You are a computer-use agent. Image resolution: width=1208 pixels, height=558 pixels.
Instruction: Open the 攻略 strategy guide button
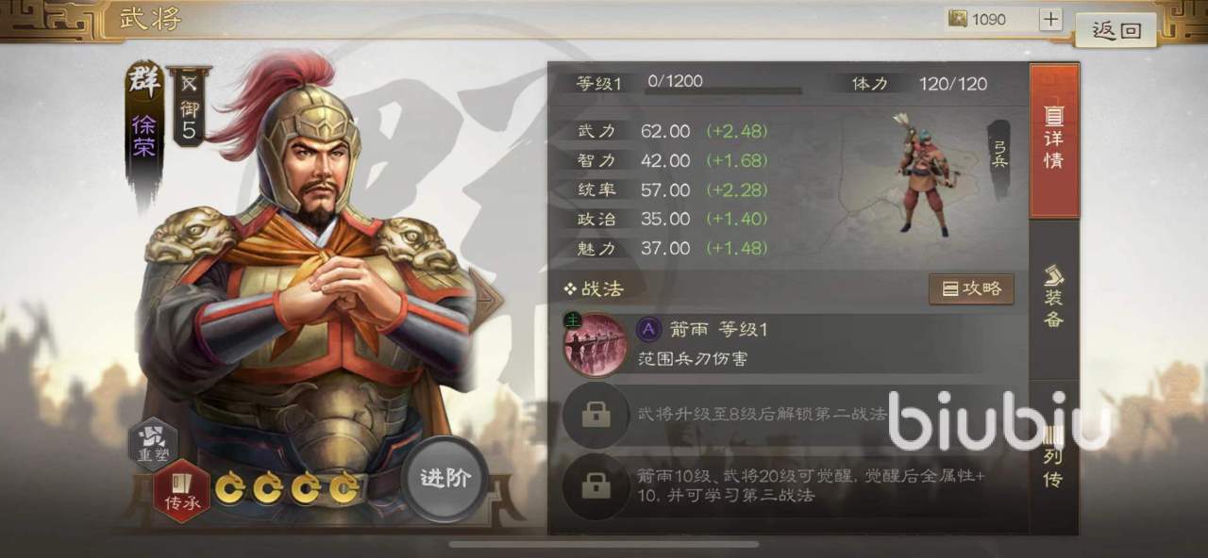tap(971, 289)
